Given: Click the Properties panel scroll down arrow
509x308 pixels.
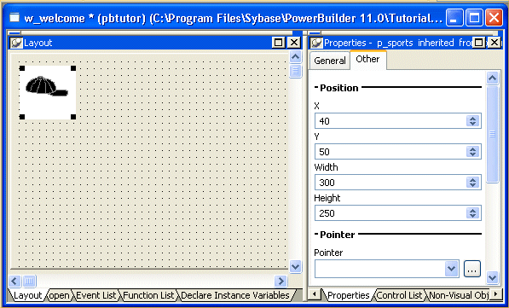Looking at the screenshot, I should click(x=493, y=278).
